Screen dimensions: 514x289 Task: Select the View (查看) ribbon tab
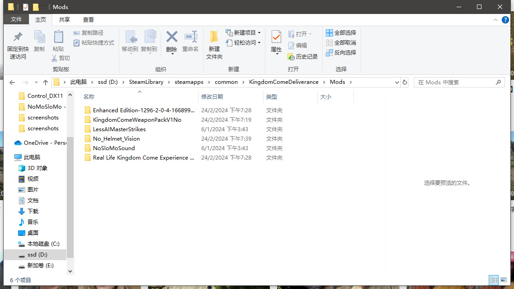coord(88,20)
